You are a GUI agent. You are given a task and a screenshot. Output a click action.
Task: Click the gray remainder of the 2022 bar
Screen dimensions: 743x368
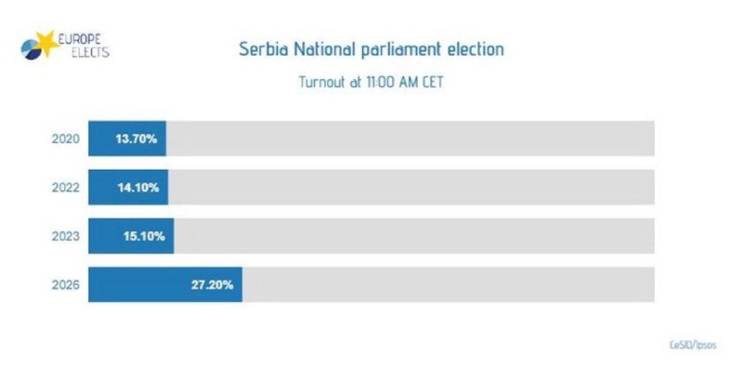pyautogui.click(x=411, y=188)
